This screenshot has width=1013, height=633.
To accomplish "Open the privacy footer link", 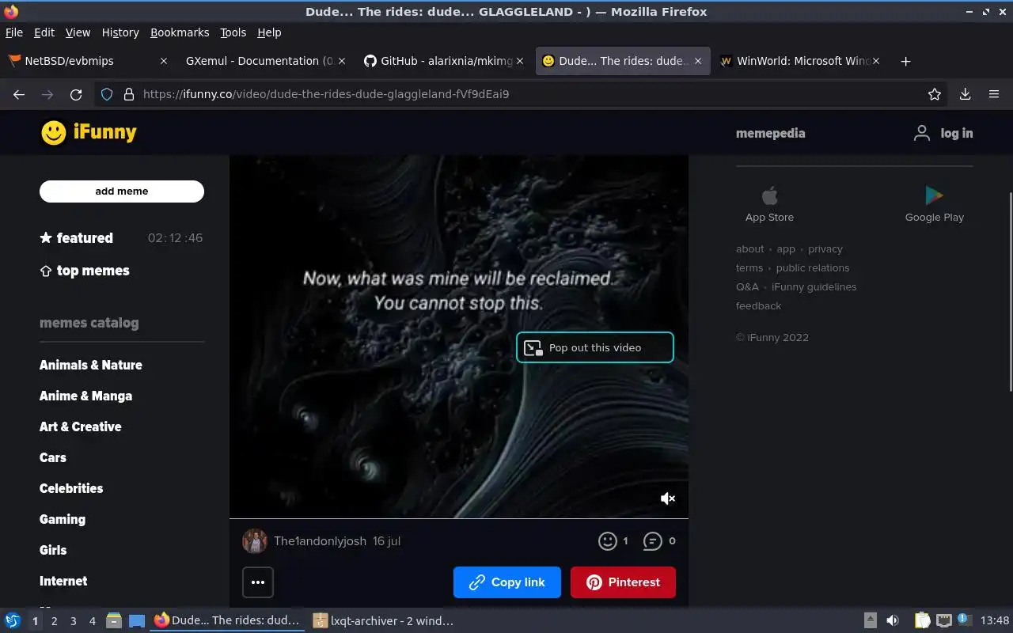I will point(825,248).
